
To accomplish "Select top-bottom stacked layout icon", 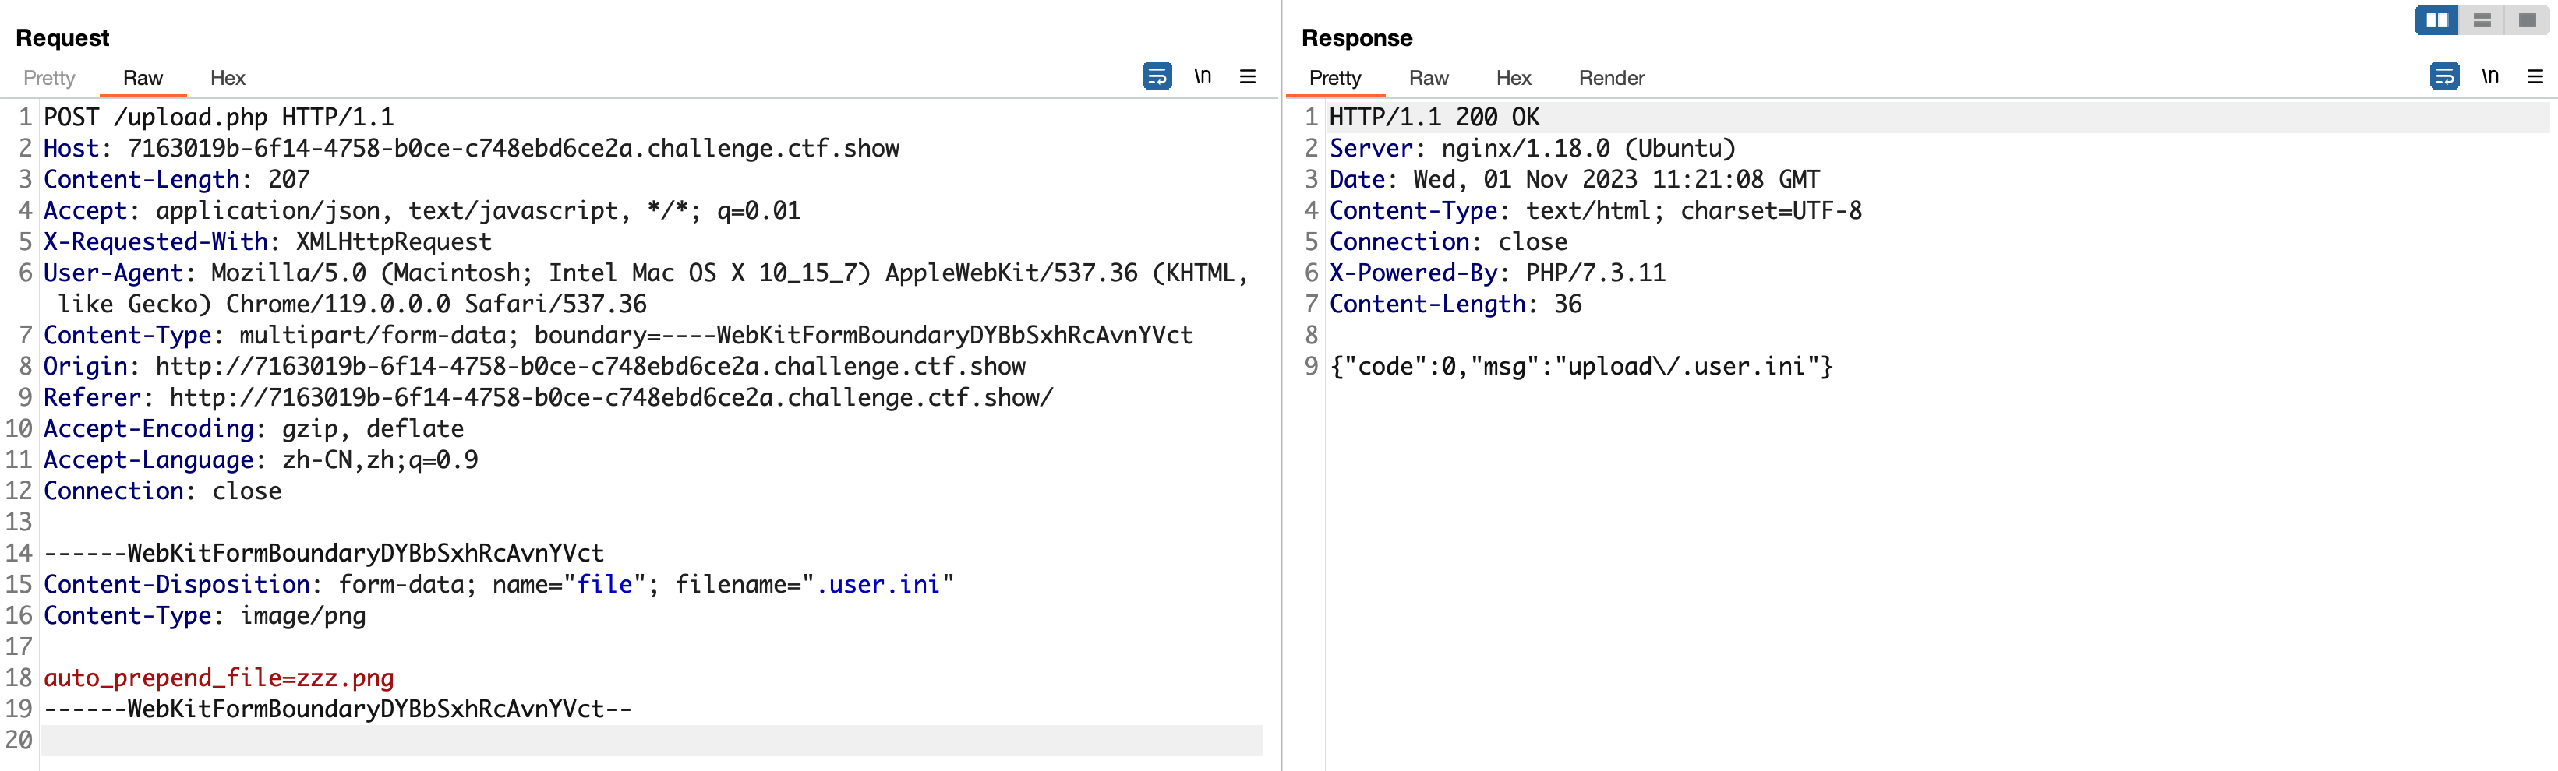I will (2482, 19).
